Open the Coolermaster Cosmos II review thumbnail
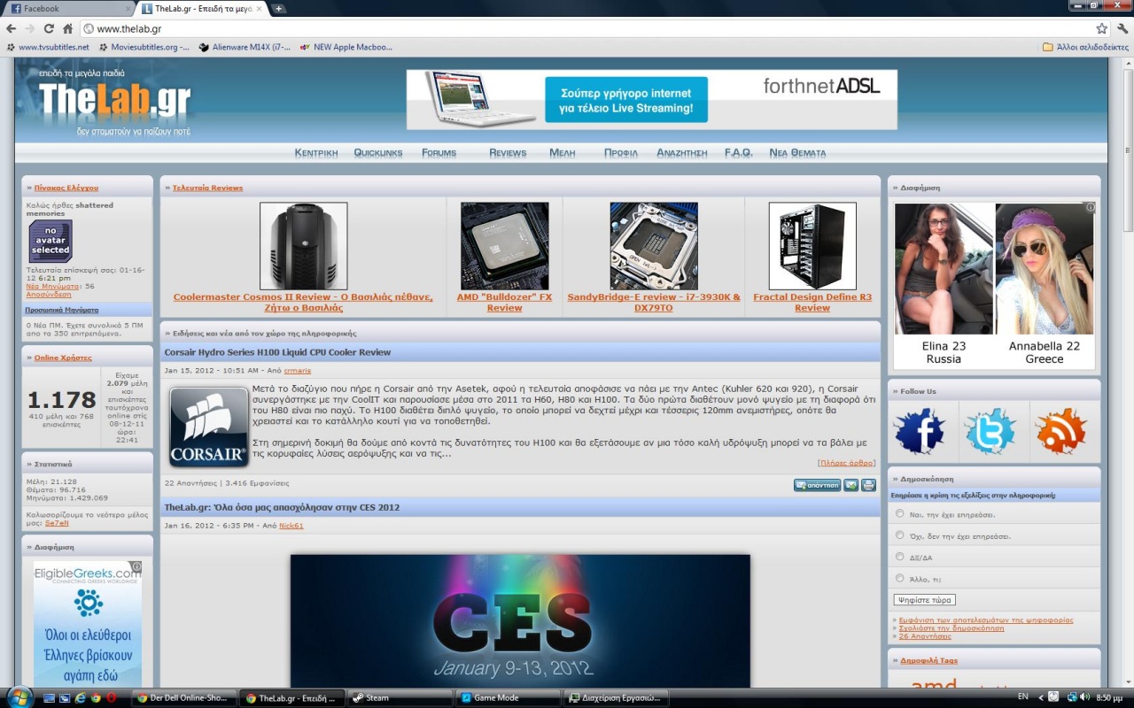 point(303,246)
